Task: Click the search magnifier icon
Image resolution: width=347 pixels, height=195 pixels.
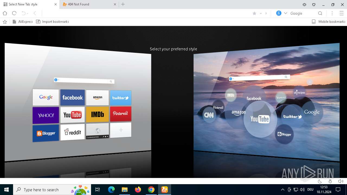Action: coord(320,13)
